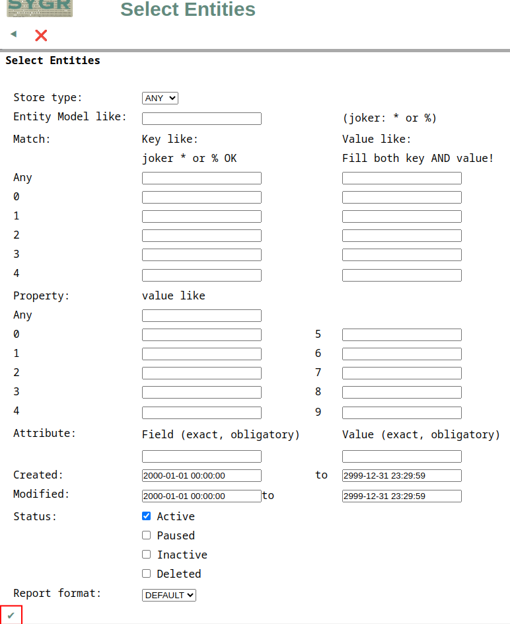This screenshot has height=624, width=510.
Task: Click the green checkmark submit icon
Action: pyautogui.click(x=11, y=615)
